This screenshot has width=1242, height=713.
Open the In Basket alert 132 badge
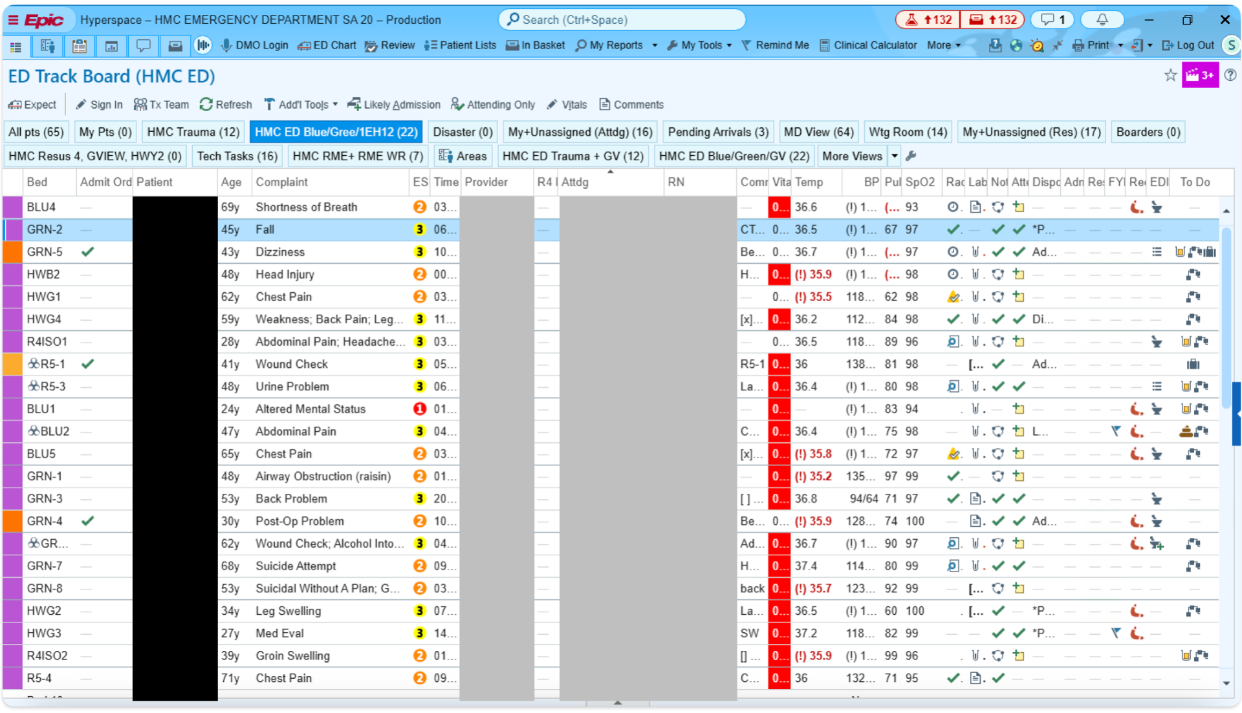point(993,19)
